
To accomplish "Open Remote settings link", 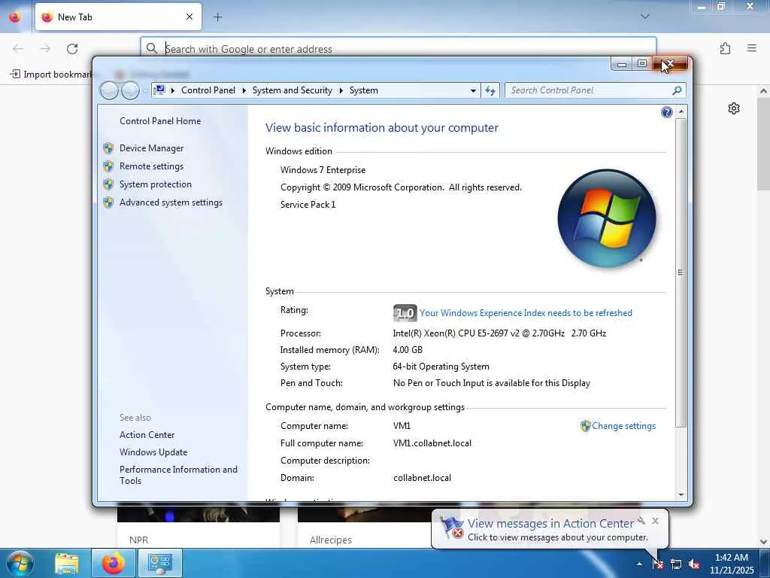I will coord(151,166).
